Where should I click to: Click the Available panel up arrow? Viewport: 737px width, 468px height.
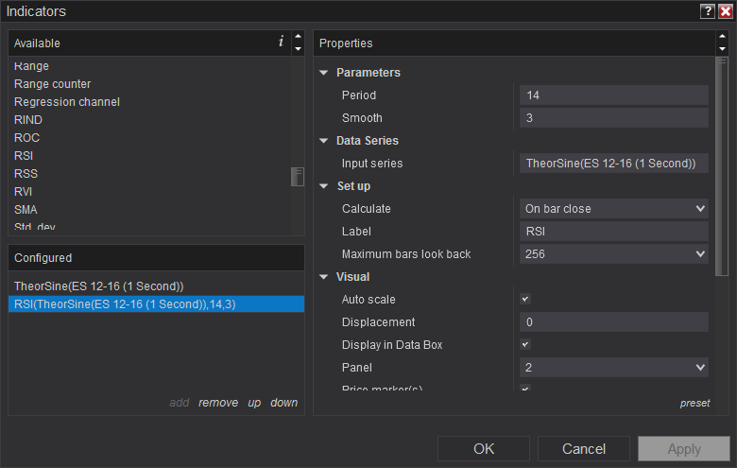pos(298,37)
